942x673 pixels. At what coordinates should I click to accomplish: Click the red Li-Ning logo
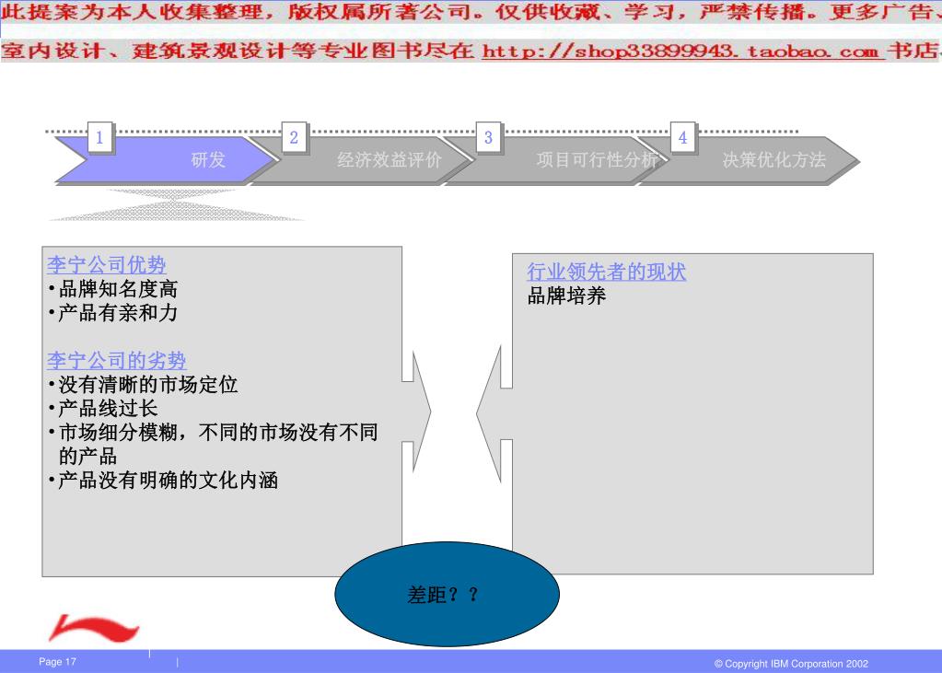point(94,629)
